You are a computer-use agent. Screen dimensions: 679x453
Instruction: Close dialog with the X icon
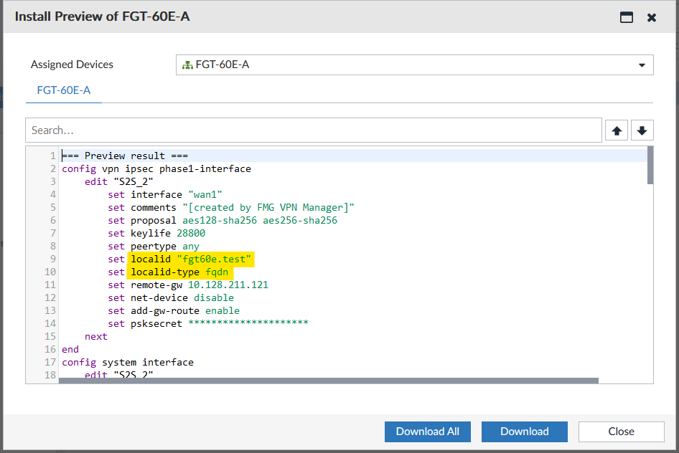click(652, 17)
